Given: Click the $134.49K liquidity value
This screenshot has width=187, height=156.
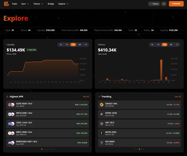Looking at the screenshot, I should click(x=16, y=50).
